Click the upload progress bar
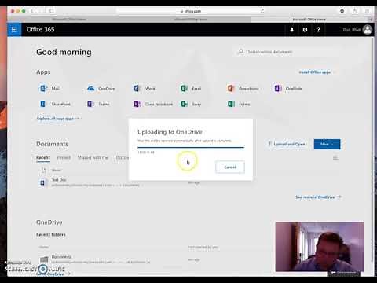The width and height of the screenshot is (377, 283). pyautogui.click(x=191, y=147)
